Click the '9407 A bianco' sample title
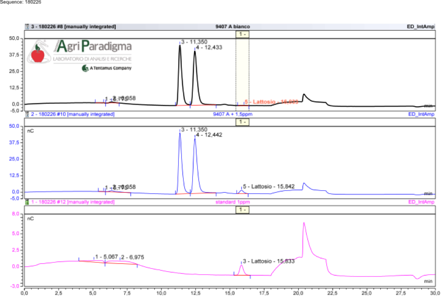The width and height of the screenshot is (441, 296). pos(232,27)
